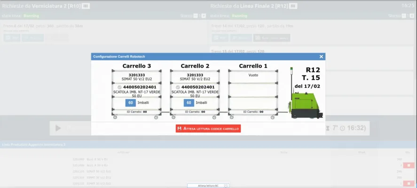Viewport: 417px width, 188px height.
Task: Click ID Carrello 00 under Carrello 2
Action: [195, 112]
